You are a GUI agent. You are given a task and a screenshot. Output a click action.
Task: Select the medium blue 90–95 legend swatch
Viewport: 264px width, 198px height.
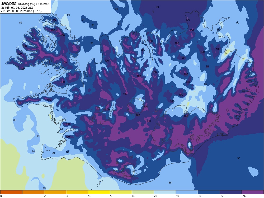coord(209,192)
